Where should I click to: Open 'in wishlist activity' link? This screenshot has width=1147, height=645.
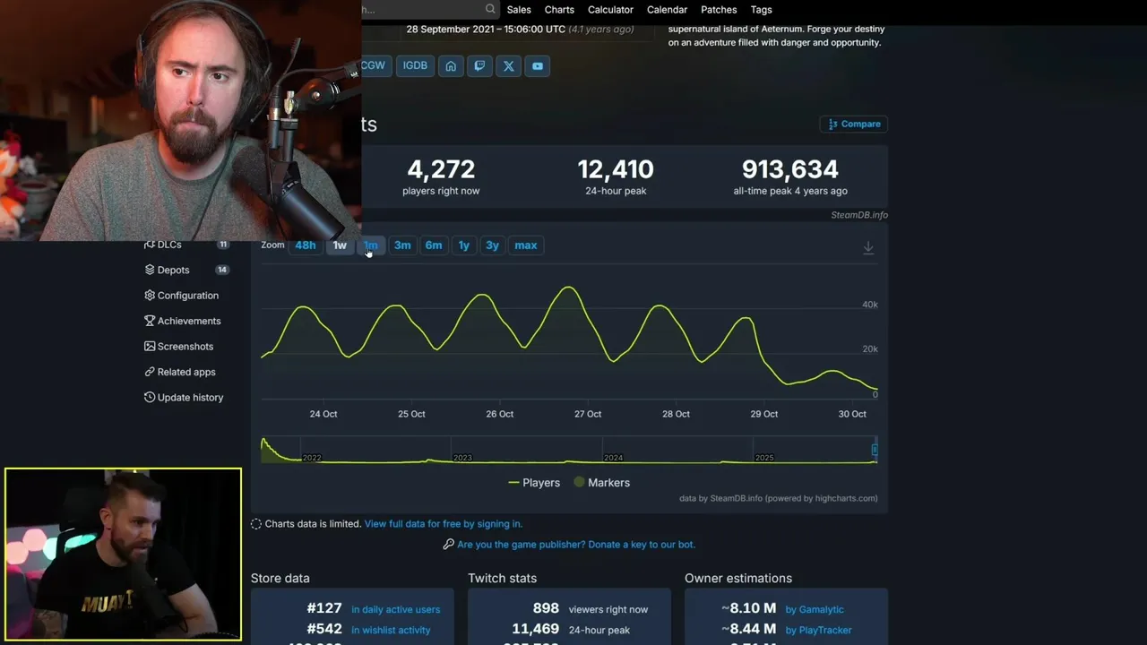tap(391, 631)
